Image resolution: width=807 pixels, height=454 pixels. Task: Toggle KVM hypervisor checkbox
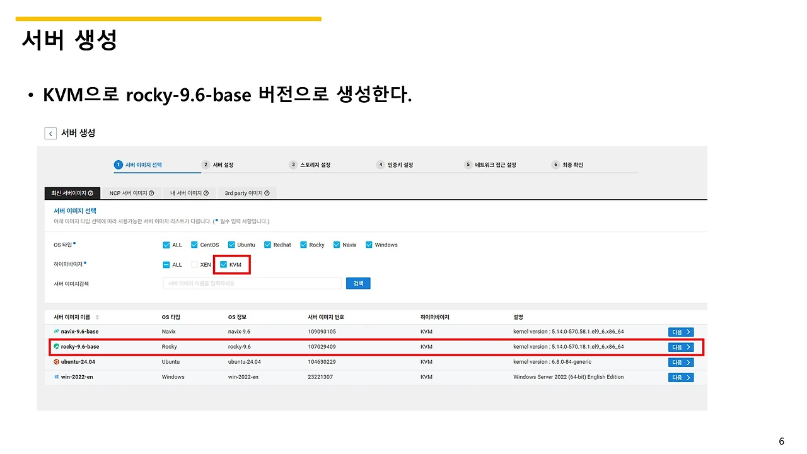point(223,265)
